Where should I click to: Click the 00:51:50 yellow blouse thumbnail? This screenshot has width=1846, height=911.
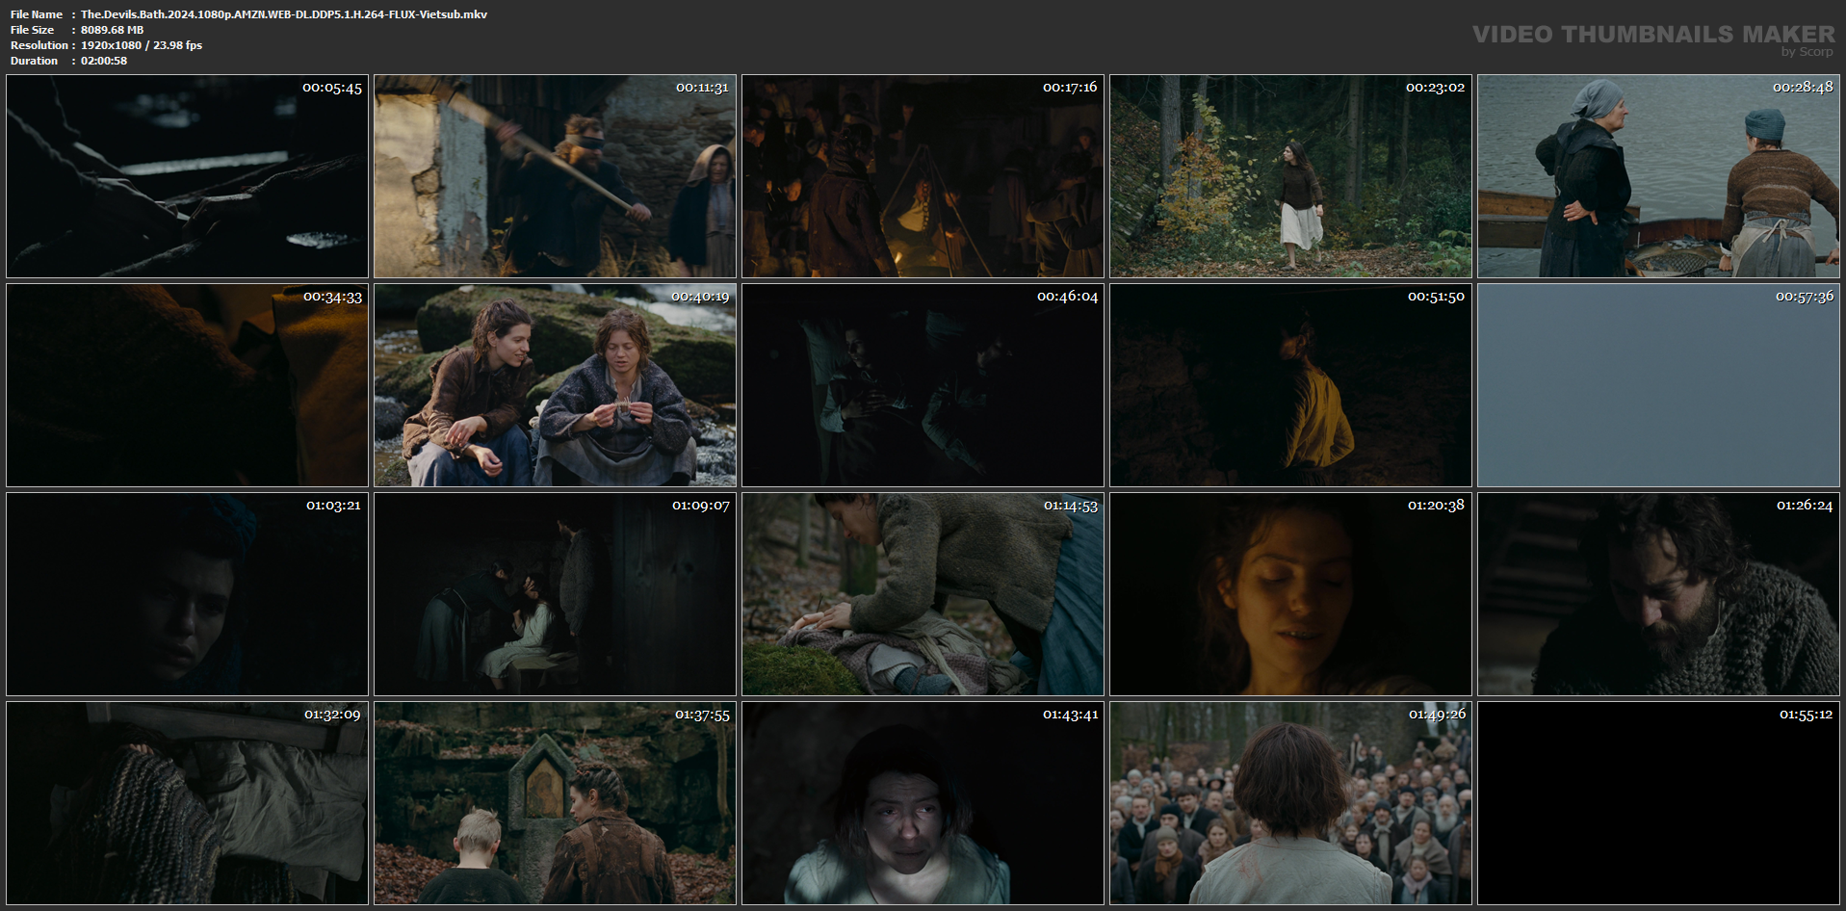tap(1290, 385)
